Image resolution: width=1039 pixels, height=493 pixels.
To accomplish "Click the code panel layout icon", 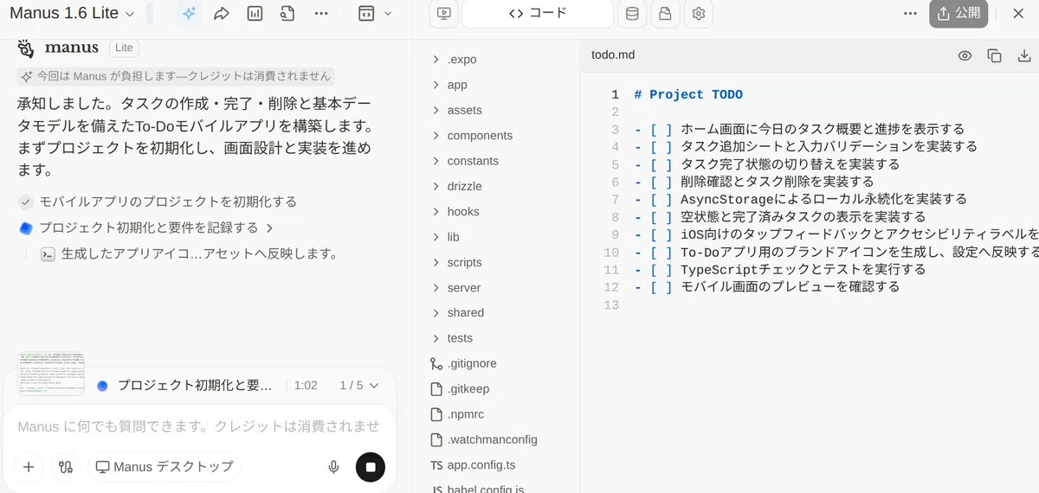I will (x=366, y=14).
